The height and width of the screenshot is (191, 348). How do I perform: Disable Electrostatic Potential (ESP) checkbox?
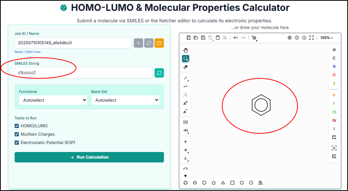17,142
